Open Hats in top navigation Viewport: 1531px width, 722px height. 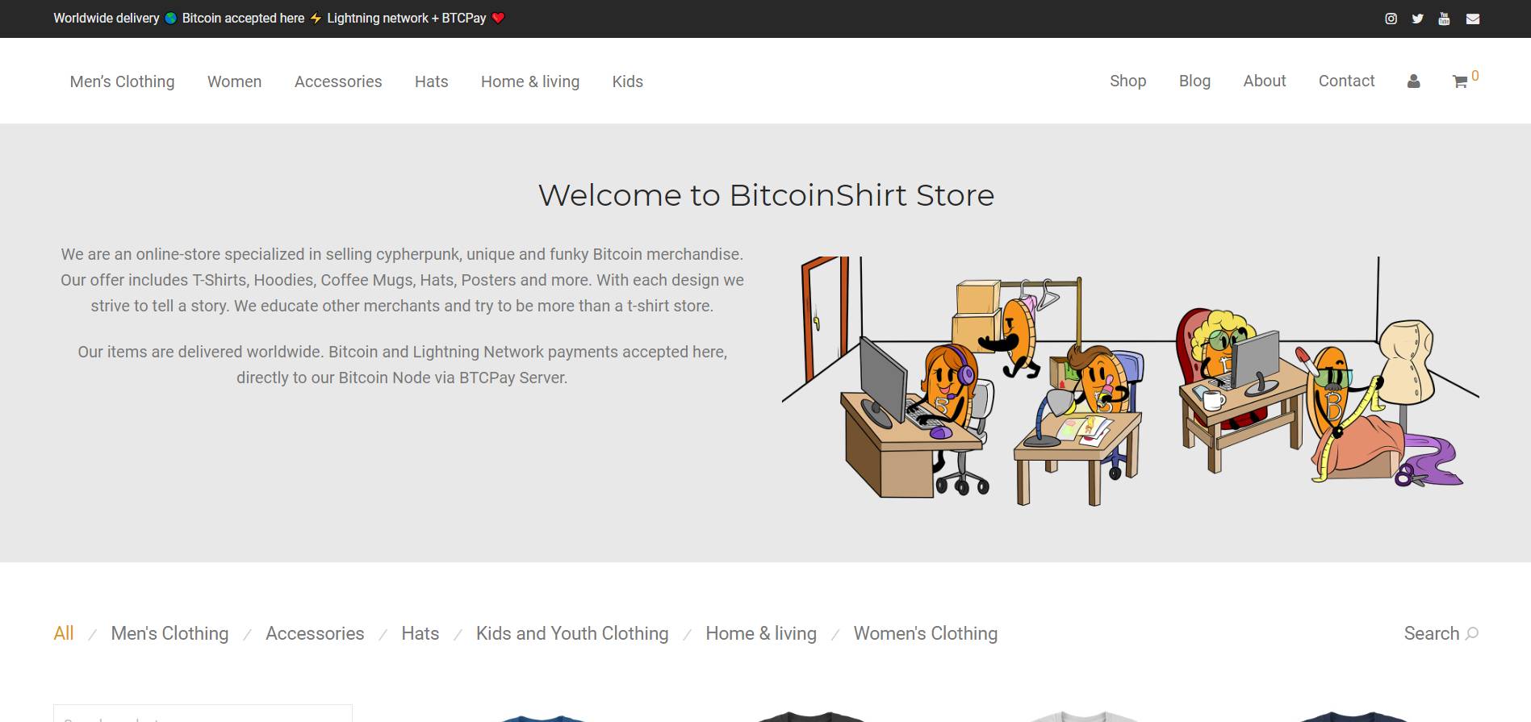[431, 81]
